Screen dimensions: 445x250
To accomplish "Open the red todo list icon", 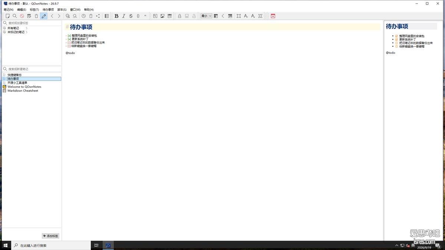I will tap(273, 16).
